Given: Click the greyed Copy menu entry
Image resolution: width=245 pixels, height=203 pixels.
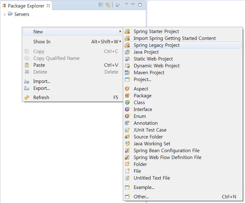Looking at the screenshot, I should 73,51.
